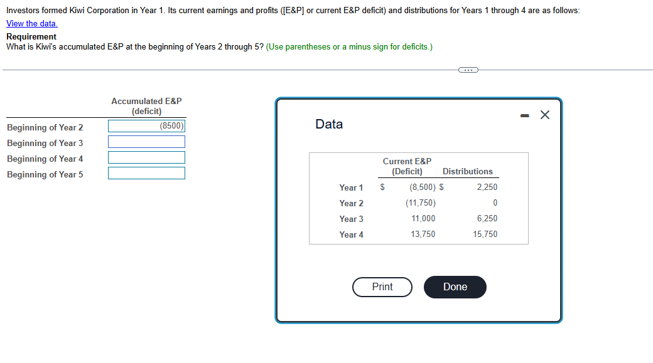Click the Distributions column header
This screenshot has height=363, width=653.
point(468,171)
